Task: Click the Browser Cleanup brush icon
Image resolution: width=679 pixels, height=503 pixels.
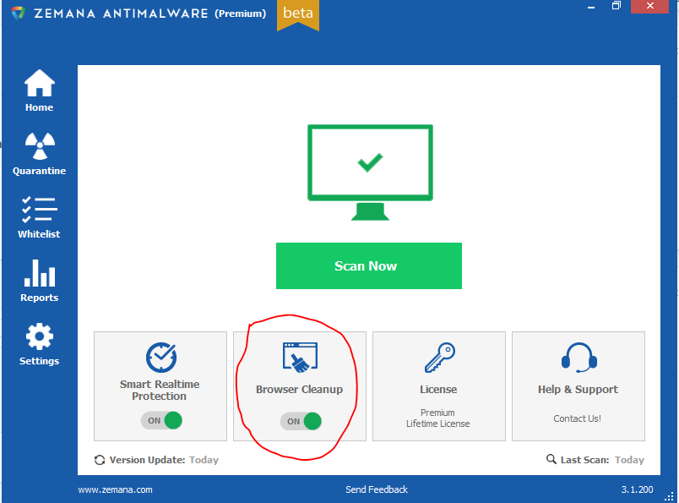Action: tap(300, 358)
